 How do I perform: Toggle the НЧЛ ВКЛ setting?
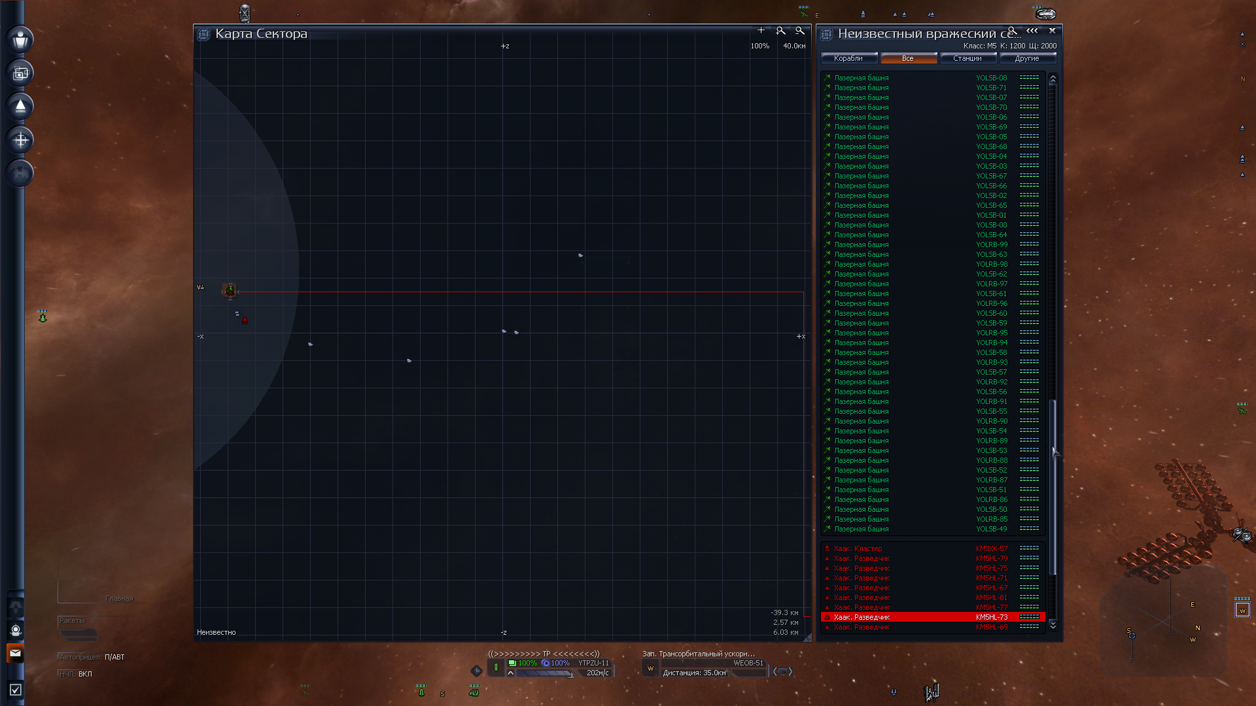pyautogui.click(x=76, y=674)
